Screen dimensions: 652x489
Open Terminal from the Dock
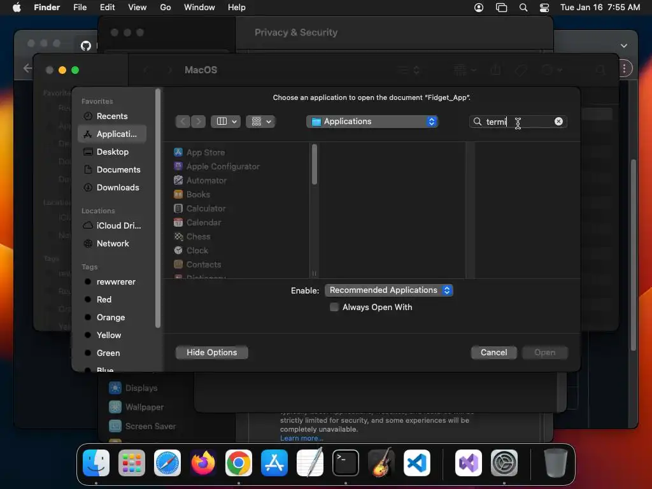346,463
